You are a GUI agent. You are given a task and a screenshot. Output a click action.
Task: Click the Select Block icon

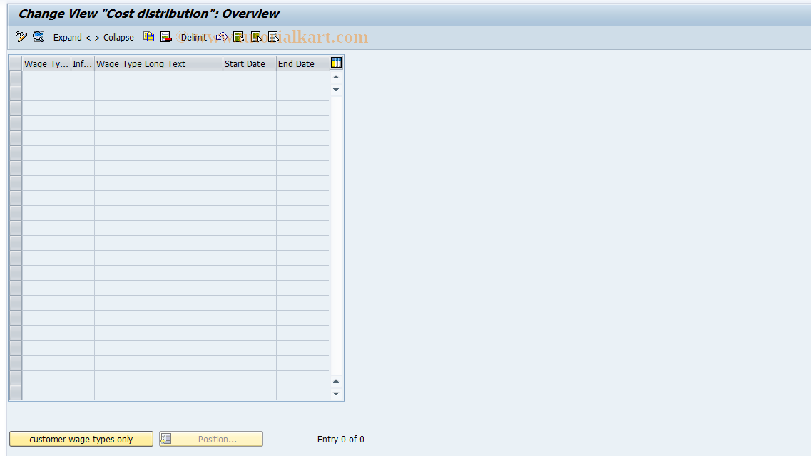pos(256,36)
